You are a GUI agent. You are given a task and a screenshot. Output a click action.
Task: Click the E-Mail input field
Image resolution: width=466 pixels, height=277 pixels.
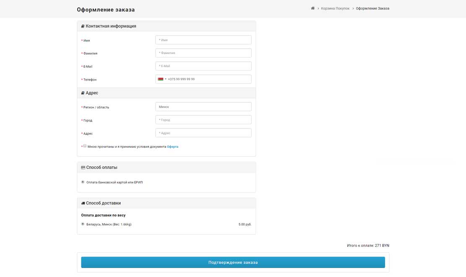(x=203, y=66)
